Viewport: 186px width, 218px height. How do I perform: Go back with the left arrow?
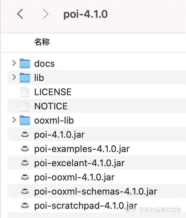[x=20, y=14]
